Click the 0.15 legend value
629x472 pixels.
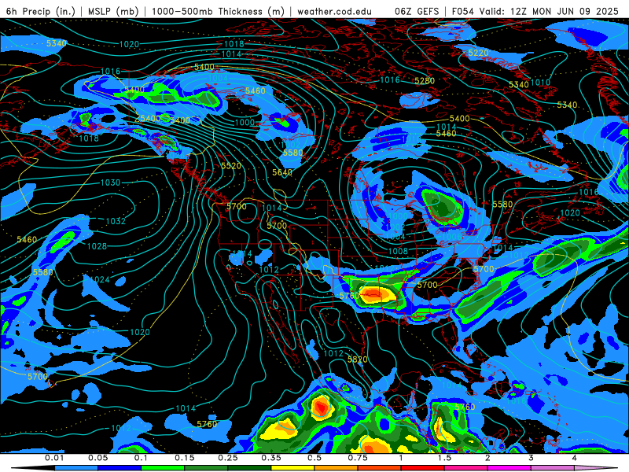pyautogui.click(x=185, y=458)
